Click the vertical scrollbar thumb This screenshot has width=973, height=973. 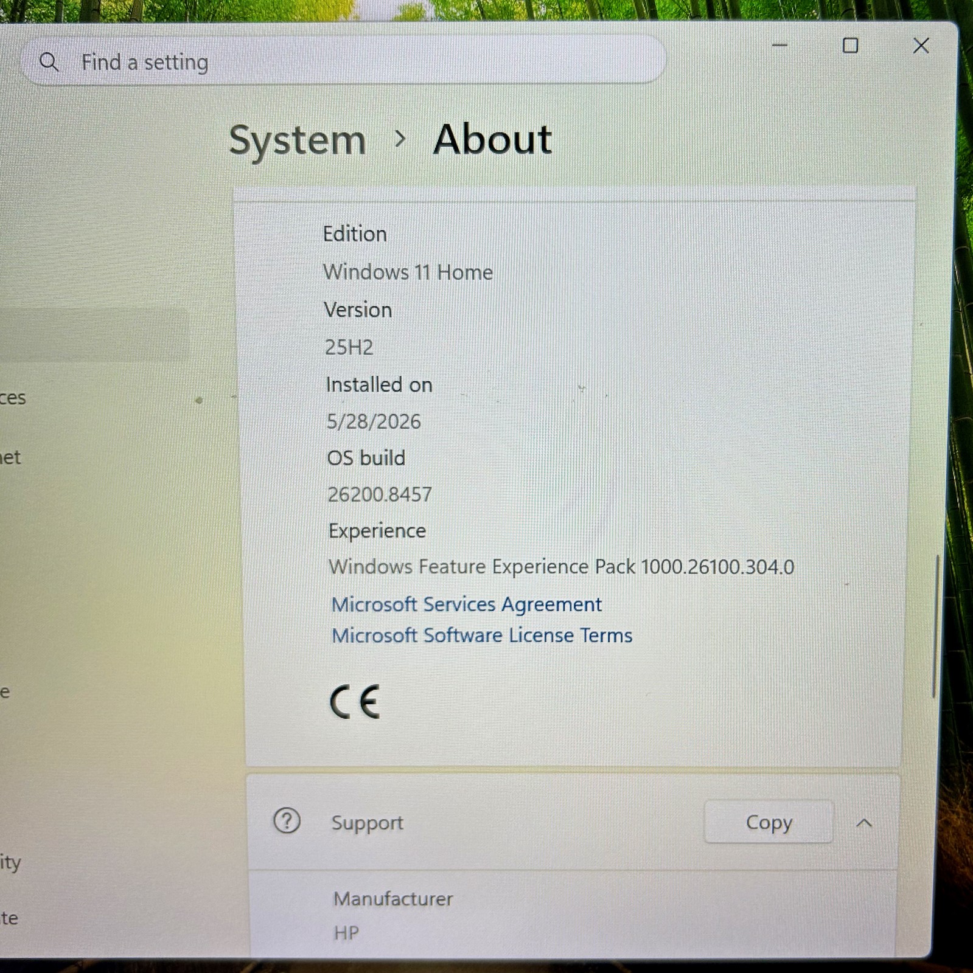point(935,626)
